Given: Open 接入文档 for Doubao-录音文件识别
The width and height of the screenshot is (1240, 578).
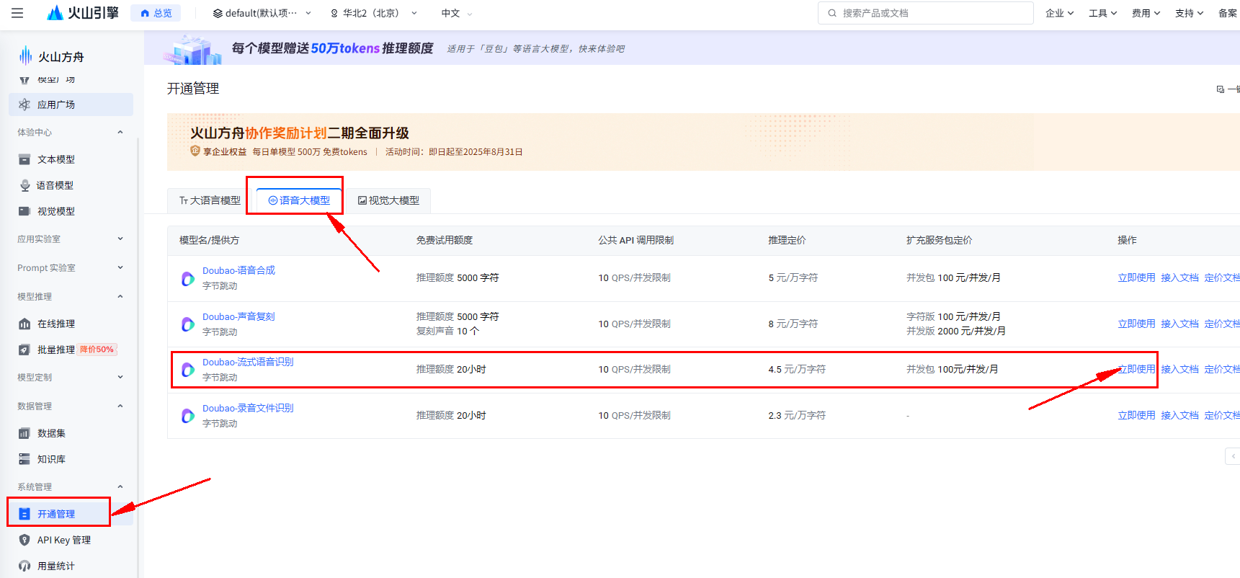Looking at the screenshot, I should point(1179,415).
